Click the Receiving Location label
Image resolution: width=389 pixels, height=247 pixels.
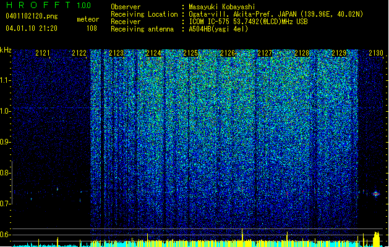(x=144, y=14)
